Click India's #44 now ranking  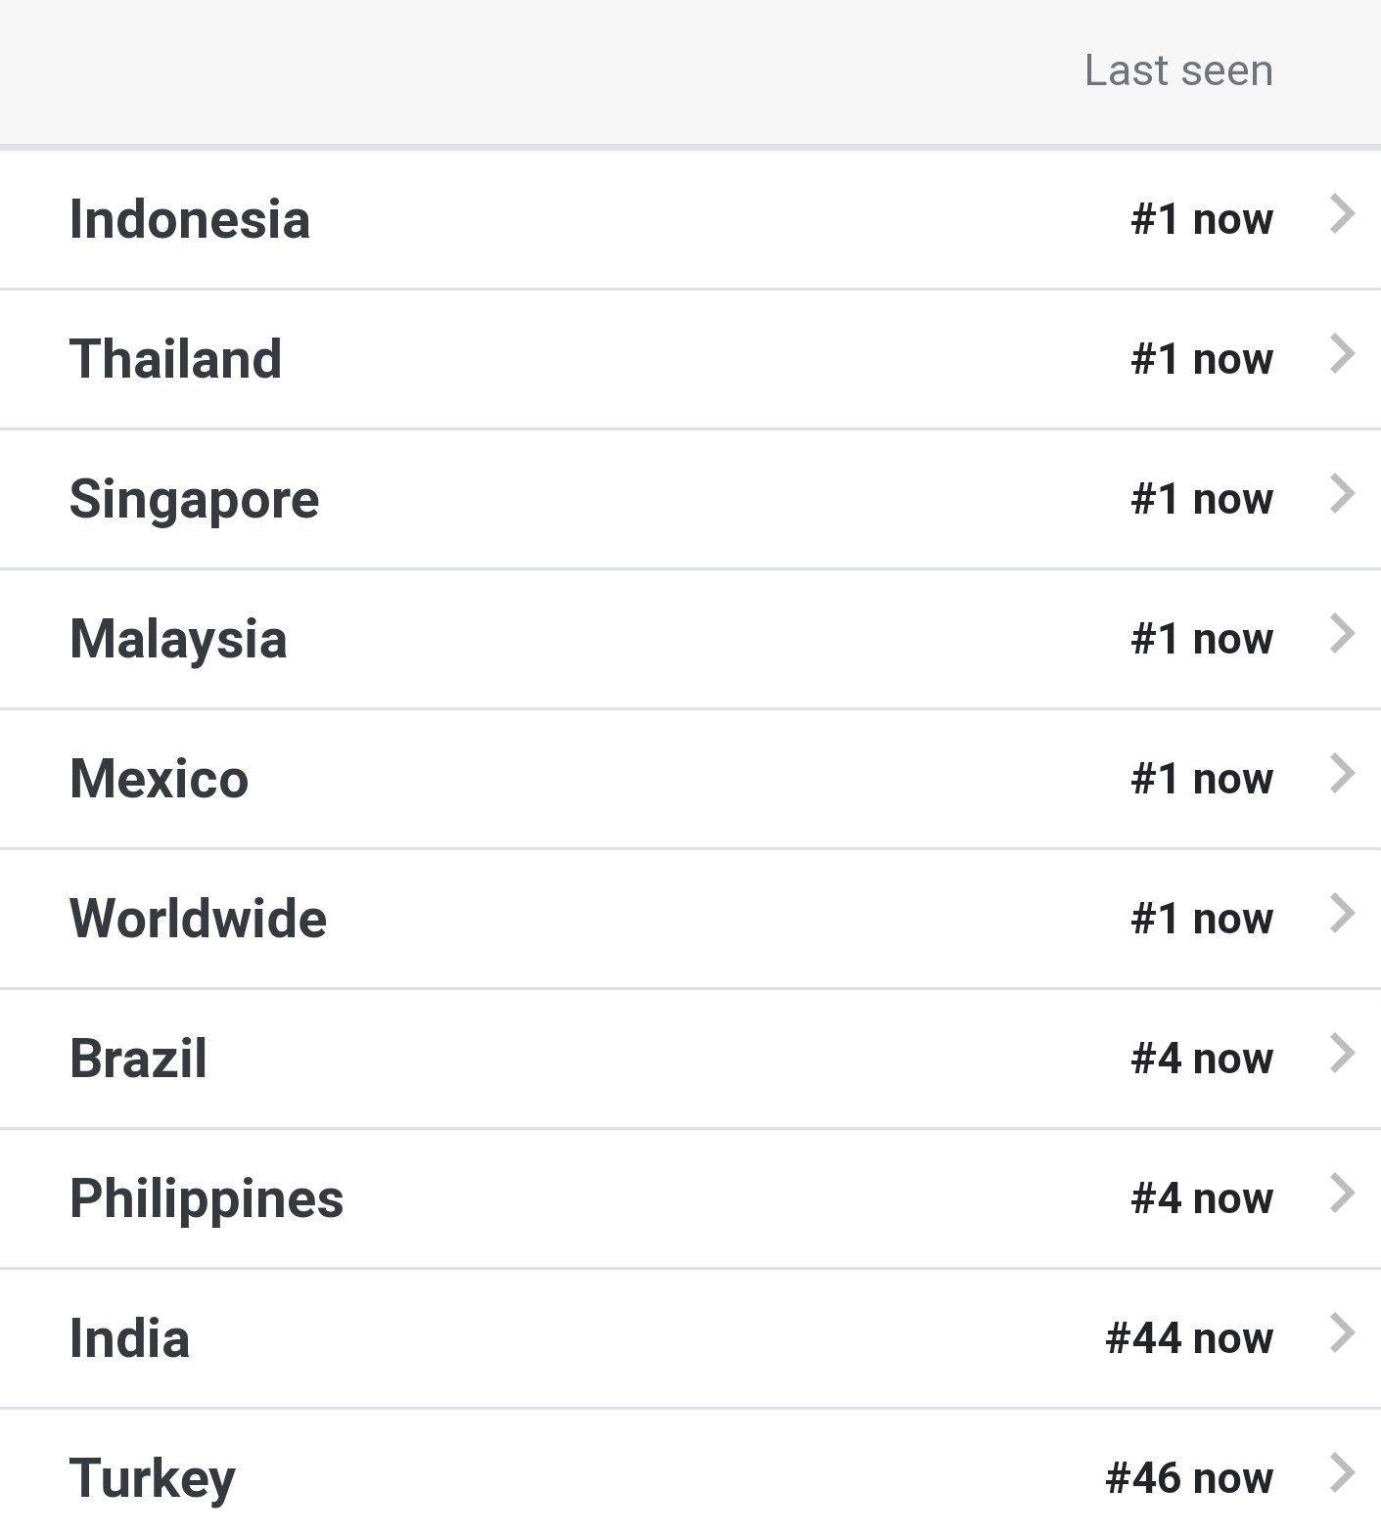1189,1338
